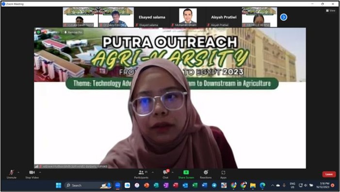Expand chat options arrow beside Chat
Screen dimensions: 340x192
tap(173, 172)
